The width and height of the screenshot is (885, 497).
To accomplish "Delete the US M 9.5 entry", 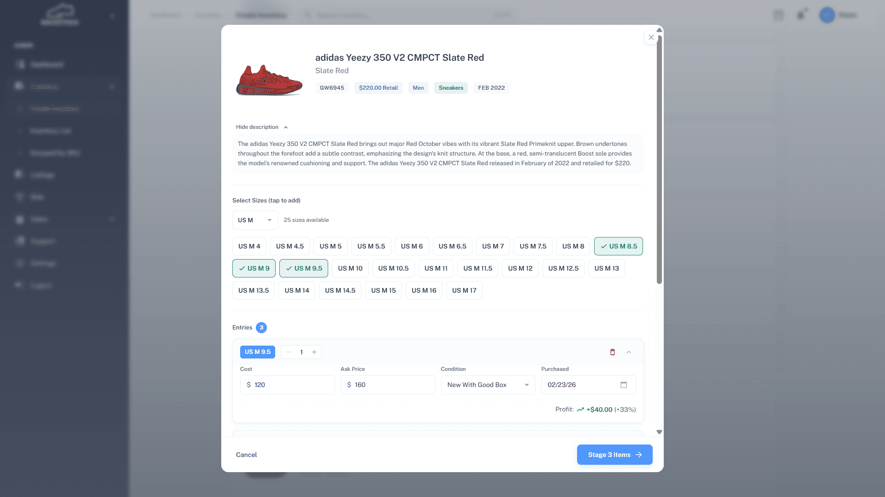I will [x=613, y=352].
